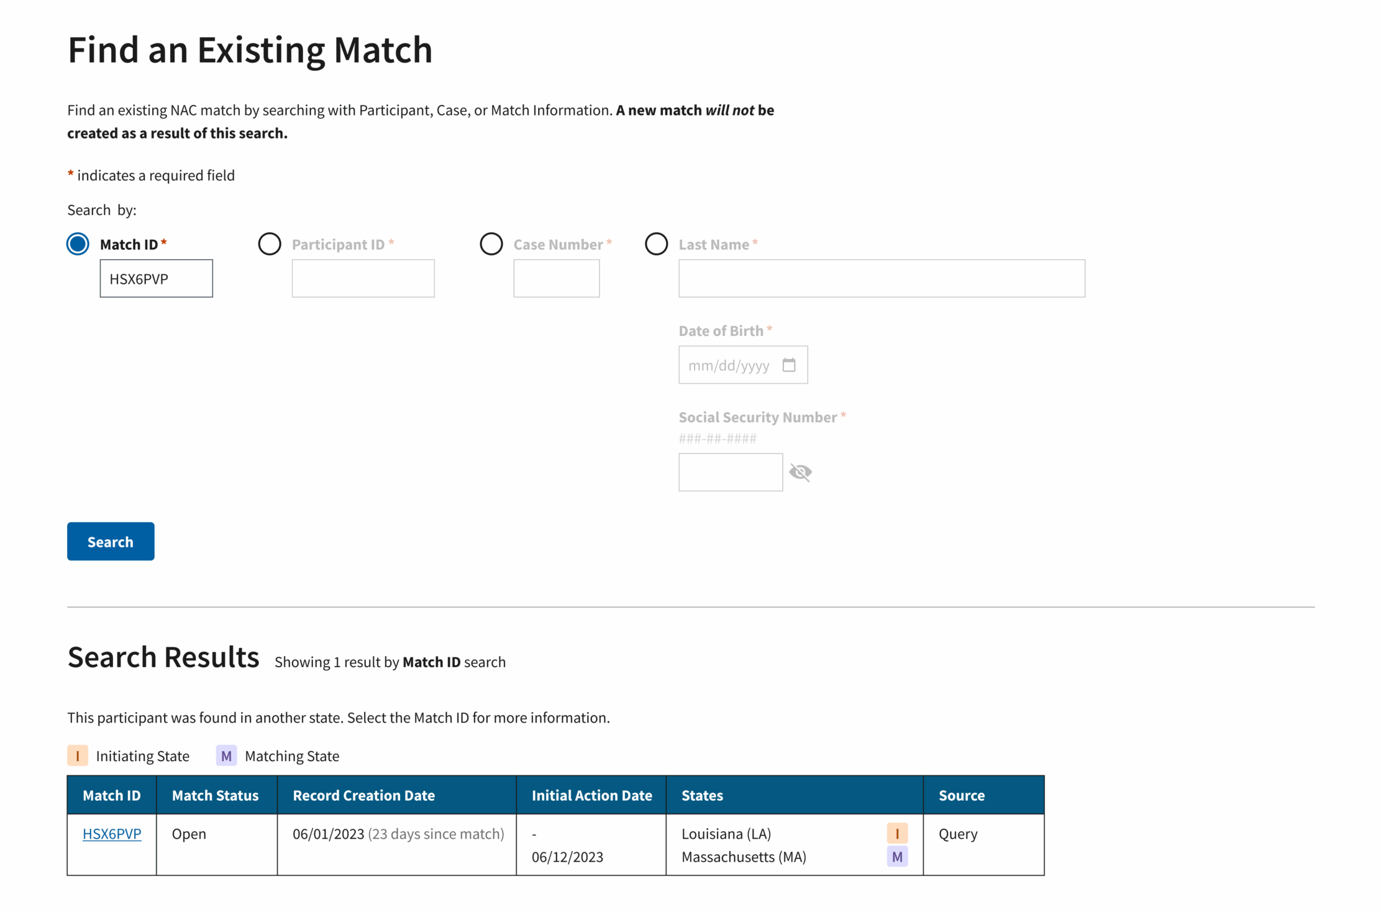This screenshot has width=1381, height=912.
Task: Click the Last Name input field
Action: click(881, 278)
